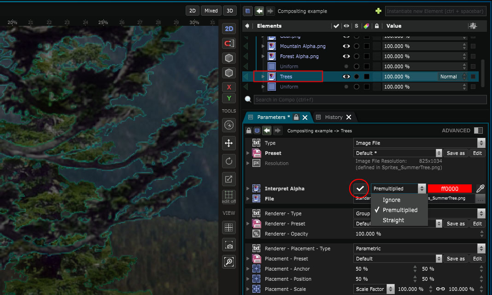Toggle visibility eye of Trees element
Image resolution: width=492 pixels, height=295 pixels.
[x=346, y=76]
